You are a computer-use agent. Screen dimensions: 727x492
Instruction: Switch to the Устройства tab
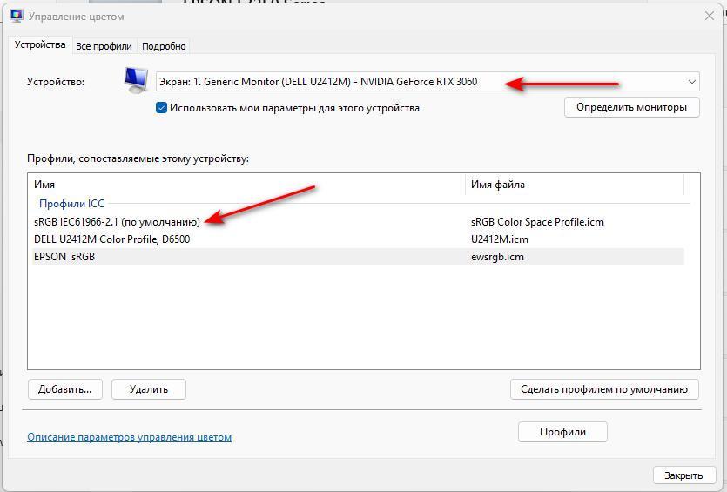point(40,45)
